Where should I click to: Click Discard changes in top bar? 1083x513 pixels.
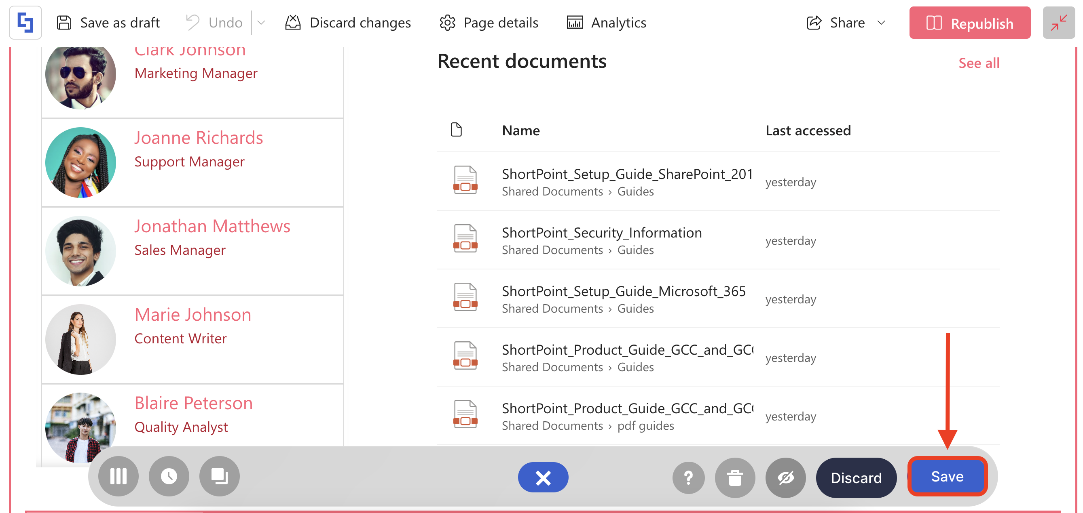pyautogui.click(x=348, y=23)
